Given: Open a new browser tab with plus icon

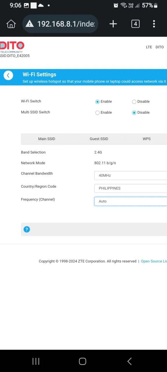Looking at the screenshot, I should [x=113, y=24].
